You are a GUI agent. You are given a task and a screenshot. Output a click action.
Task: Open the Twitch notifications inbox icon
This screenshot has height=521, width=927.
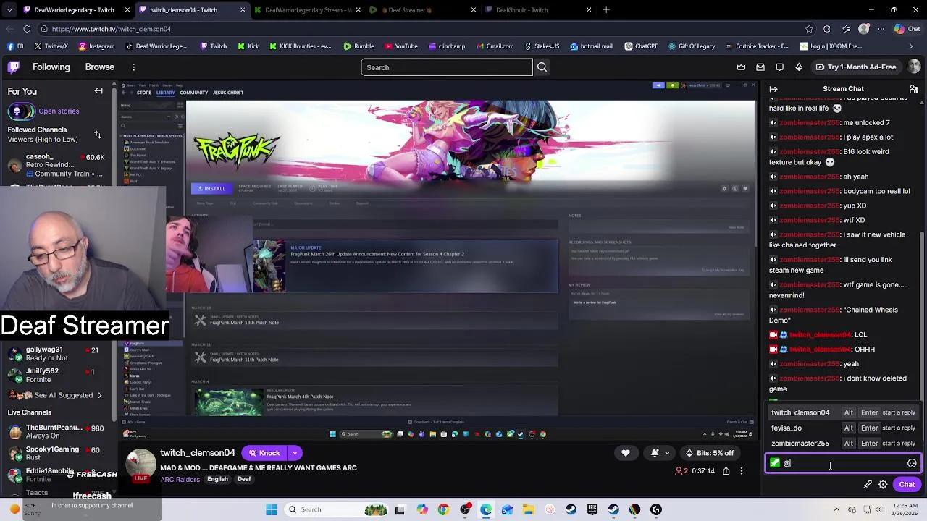point(760,67)
